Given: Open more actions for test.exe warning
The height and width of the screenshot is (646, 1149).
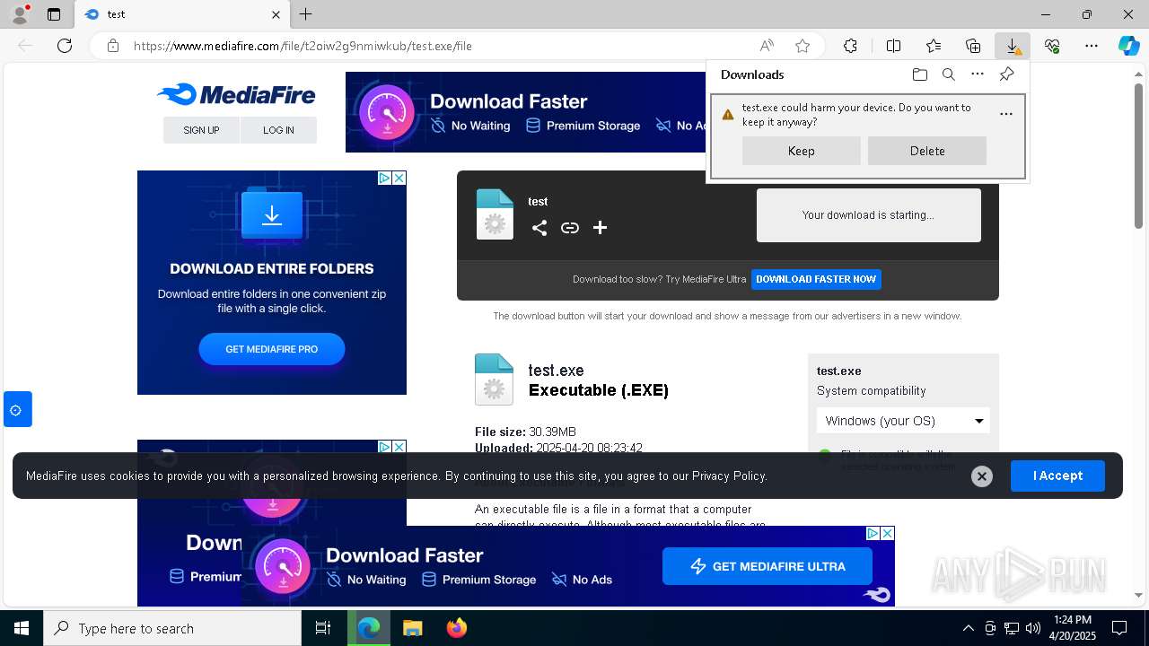Looking at the screenshot, I should click(1006, 114).
